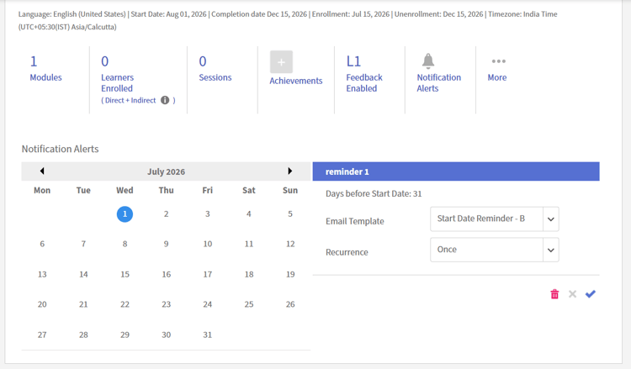This screenshot has height=369, width=631.
Task: Pick July 9 in calendar
Action: 167,244
